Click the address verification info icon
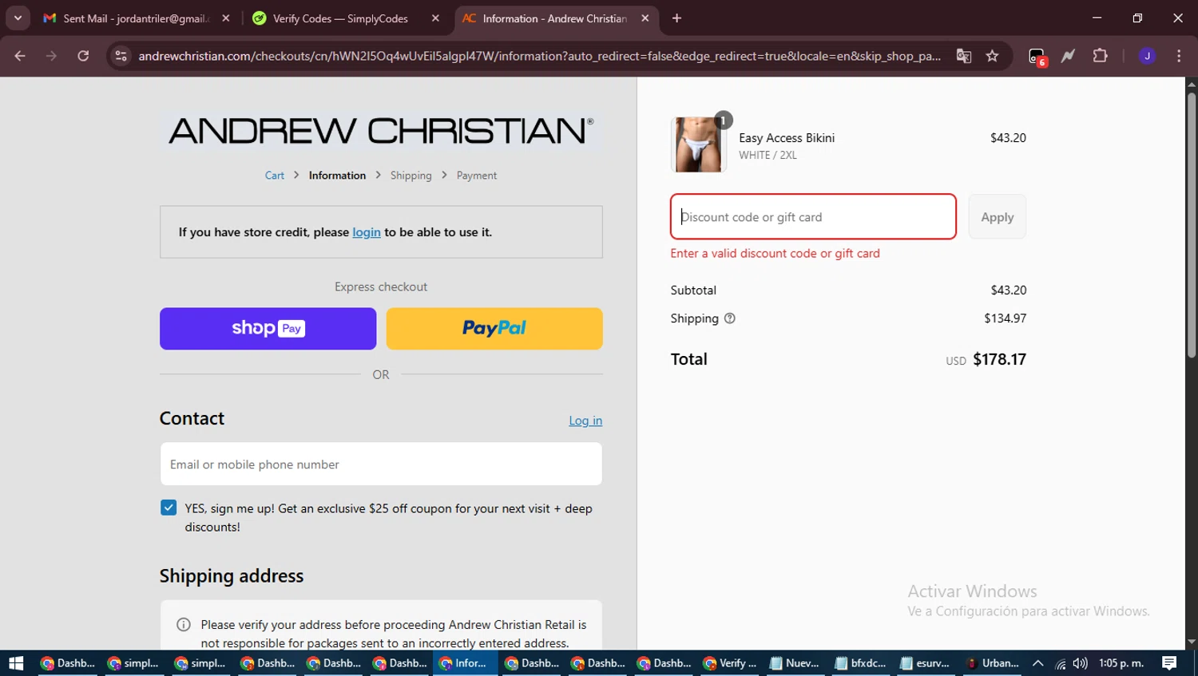The width and height of the screenshot is (1198, 676). point(184,625)
